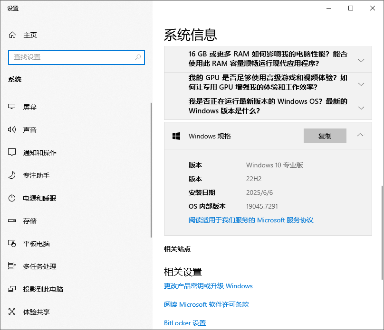This screenshot has width=384, height=330.
Task: Expand the latest Windows OS question
Action: pyautogui.click(x=268, y=108)
